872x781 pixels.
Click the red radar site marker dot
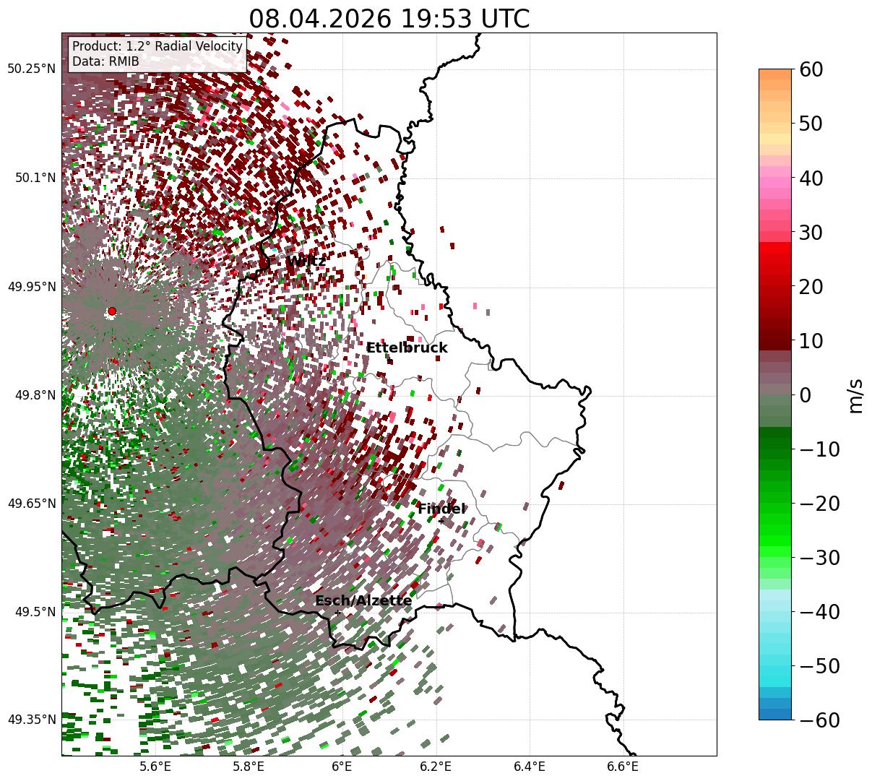click(x=111, y=311)
